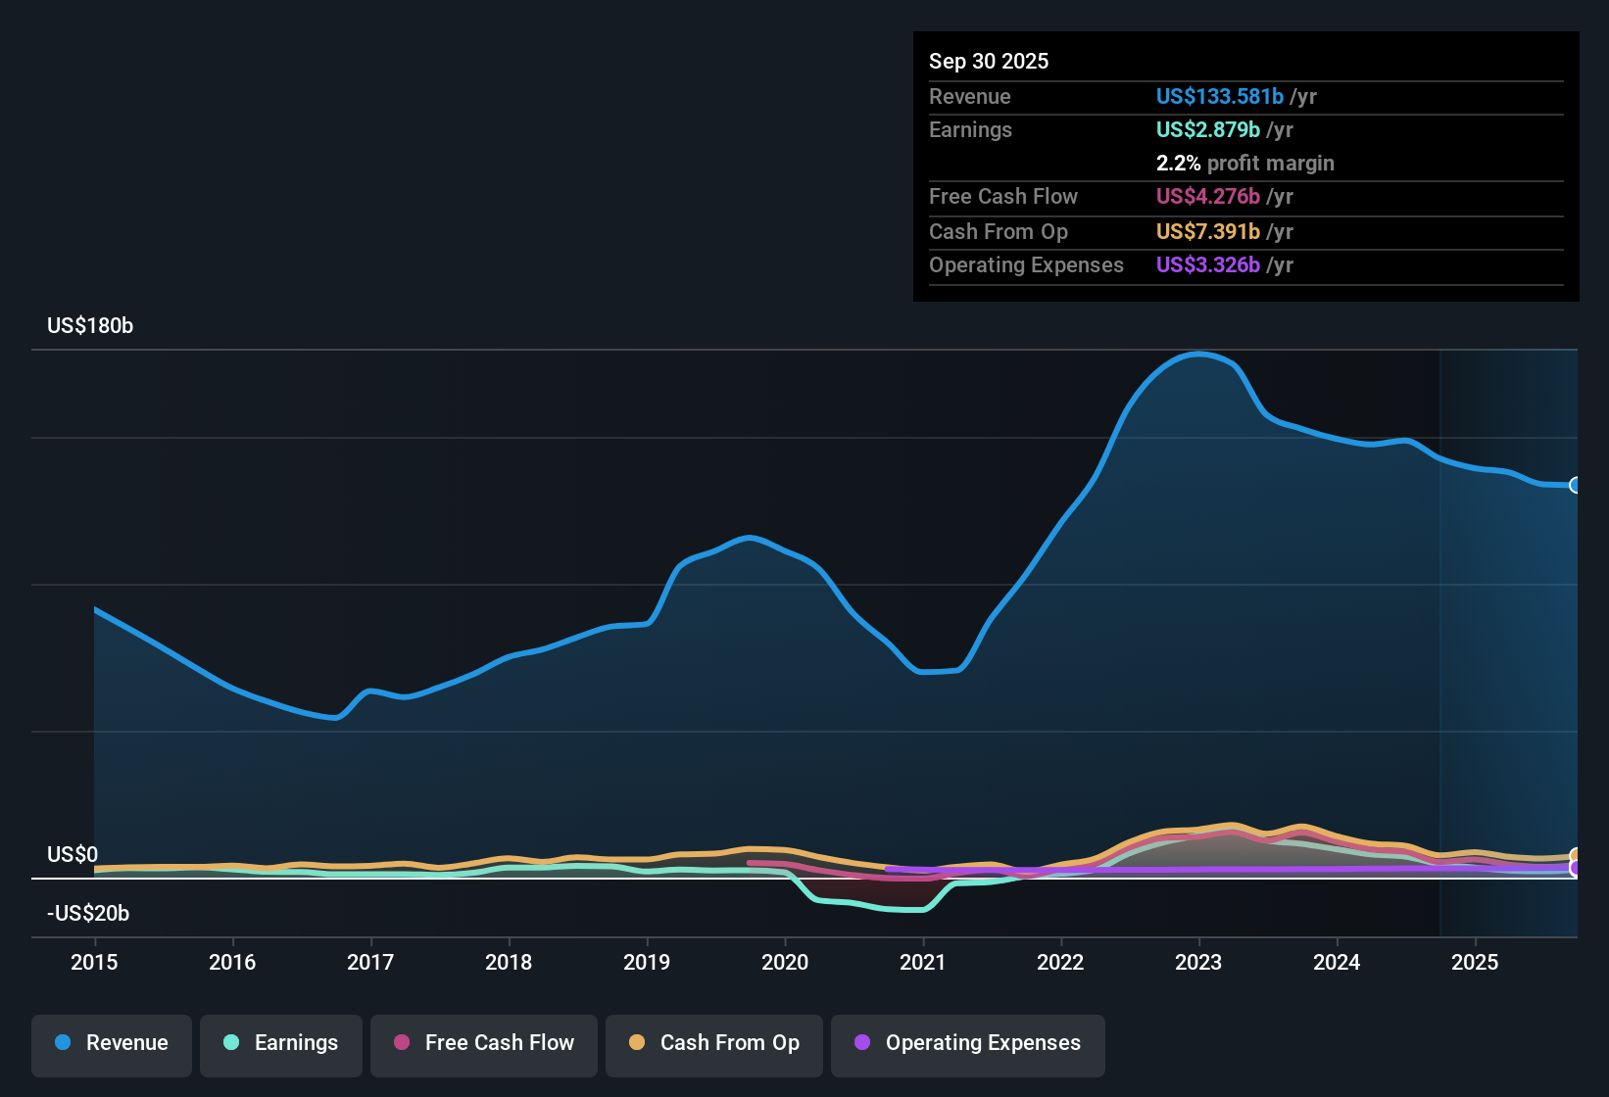1609x1097 pixels.
Task: Select the white circle endpoint of Revenue line
Action: pos(1576,485)
